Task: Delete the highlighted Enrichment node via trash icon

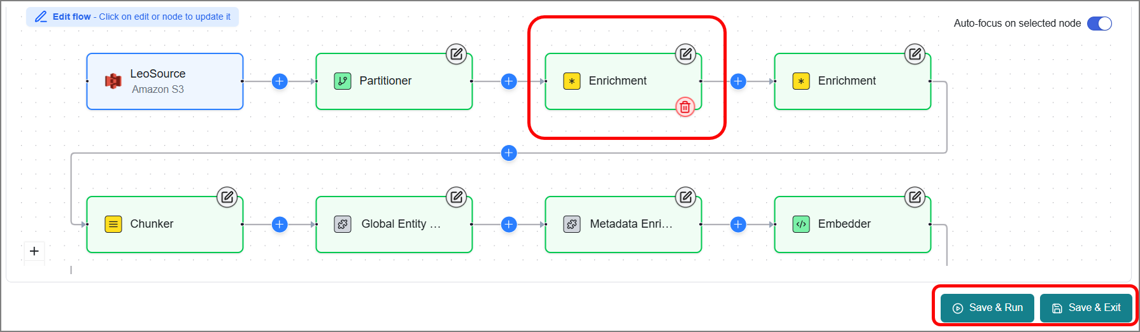Action: tap(685, 107)
